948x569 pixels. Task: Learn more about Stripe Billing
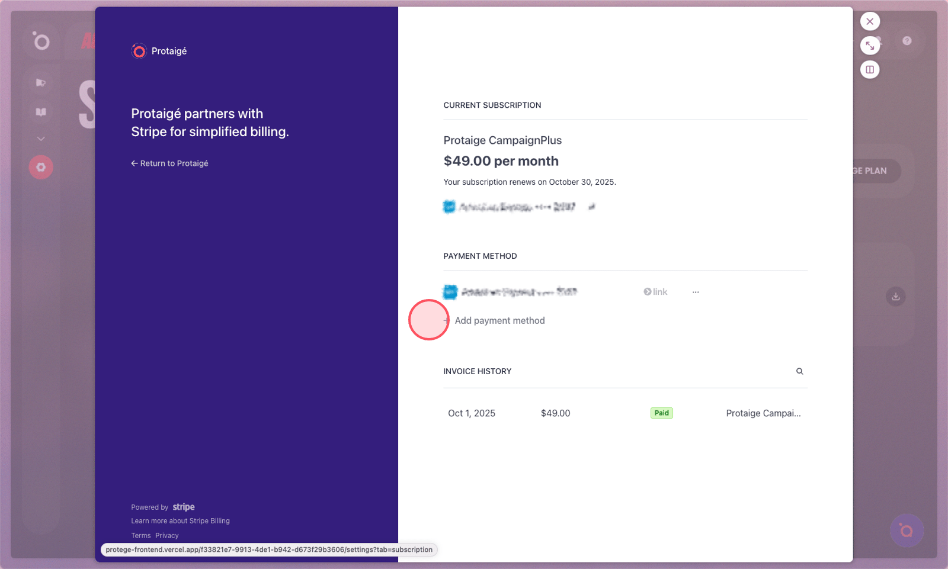(x=180, y=521)
